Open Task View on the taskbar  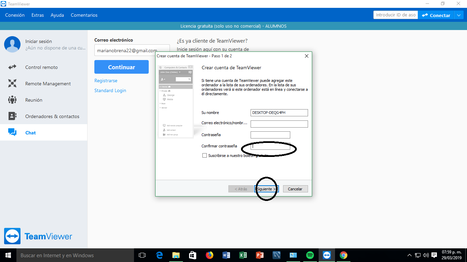click(x=142, y=255)
